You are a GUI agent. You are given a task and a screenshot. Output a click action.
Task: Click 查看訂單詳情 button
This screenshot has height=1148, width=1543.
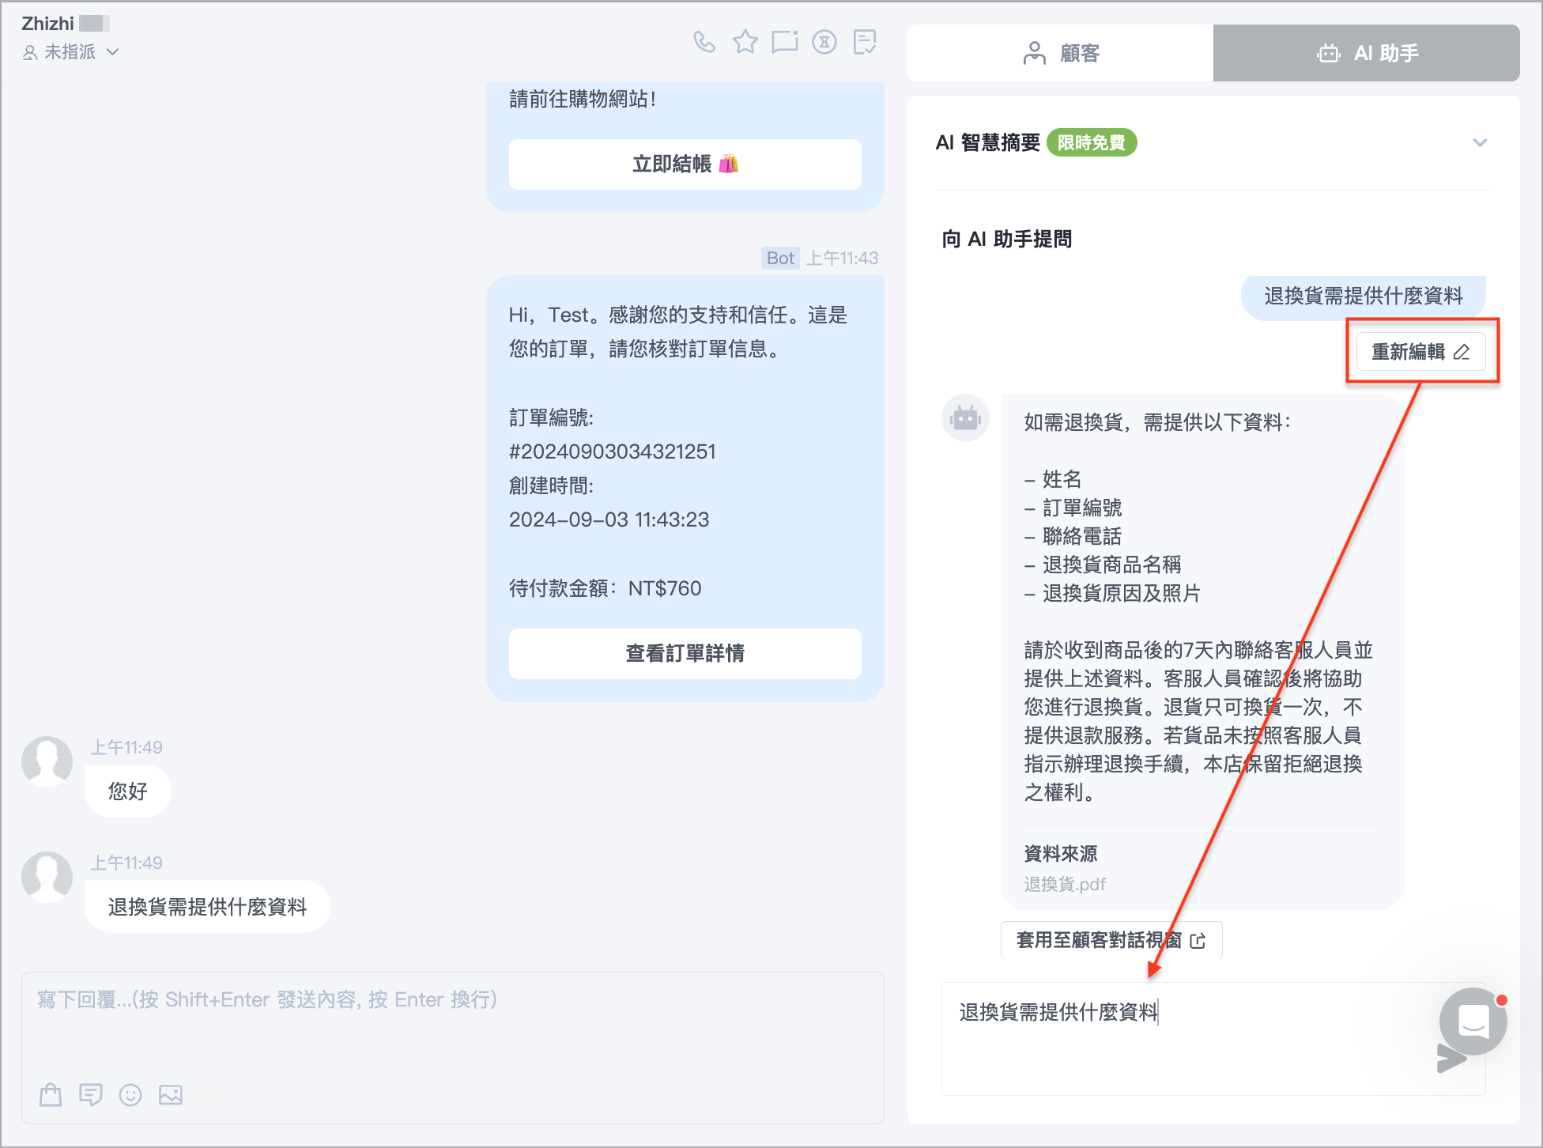pyautogui.click(x=685, y=654)
